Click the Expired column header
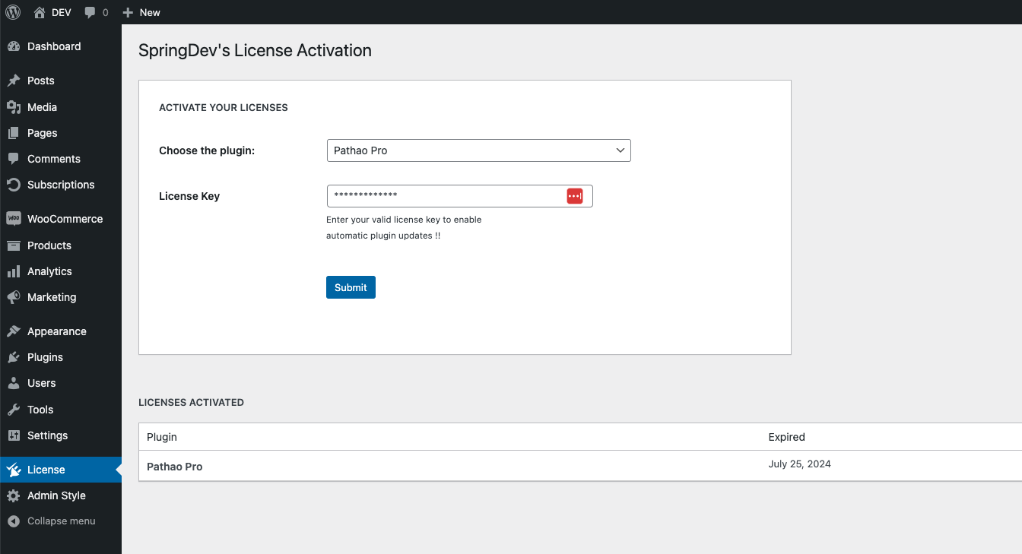This screenshot has height=554, width=1022. [x=787, y=437]
